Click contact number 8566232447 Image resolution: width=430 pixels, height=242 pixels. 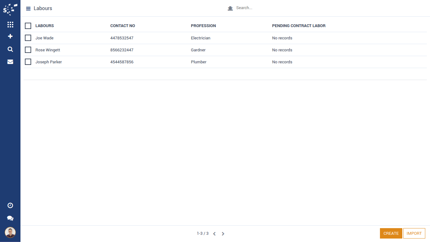pos(122,50)
